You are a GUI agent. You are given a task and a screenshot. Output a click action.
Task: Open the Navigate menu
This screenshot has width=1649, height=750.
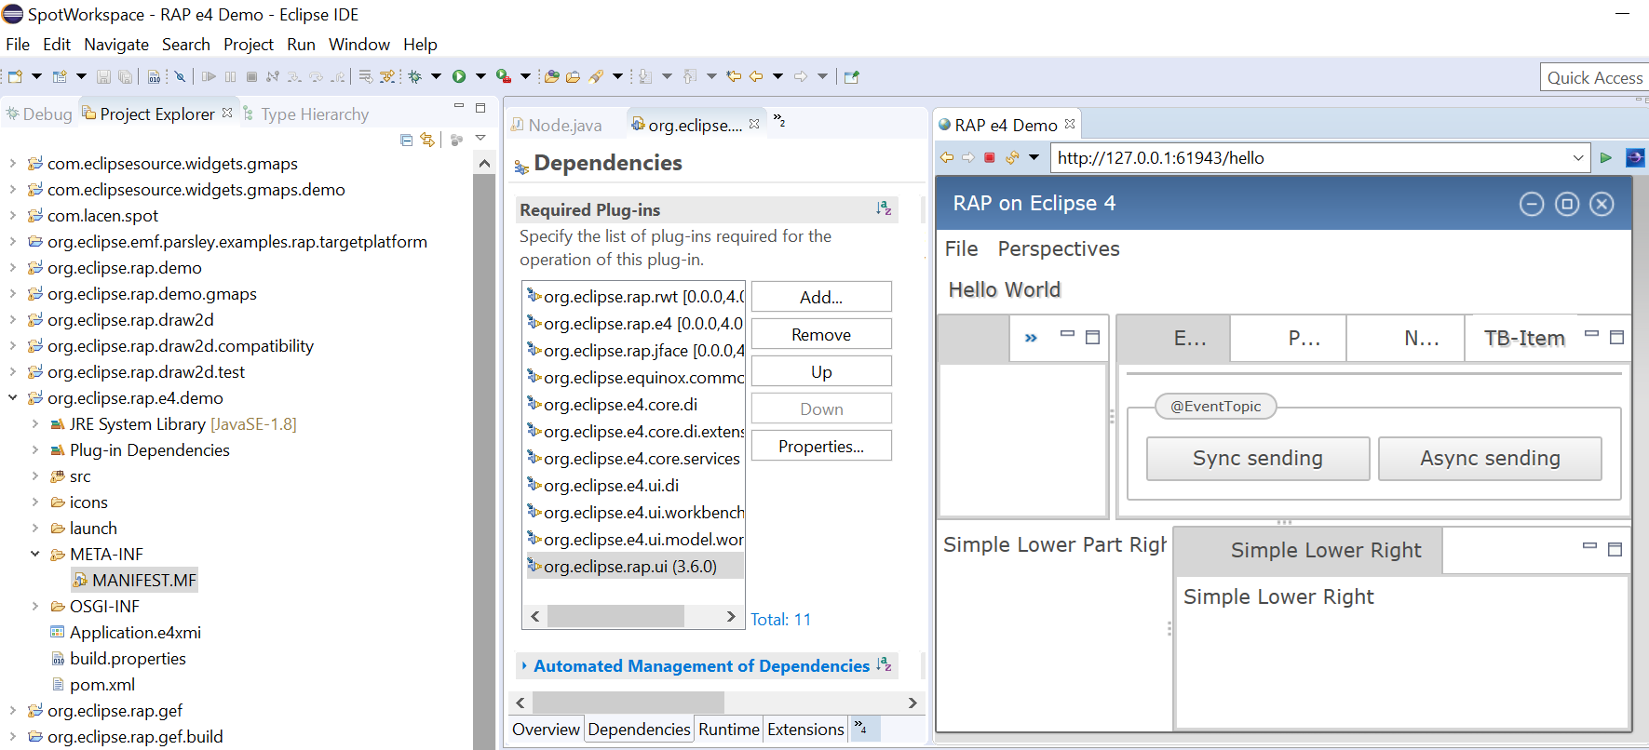[x=116, y=44]
